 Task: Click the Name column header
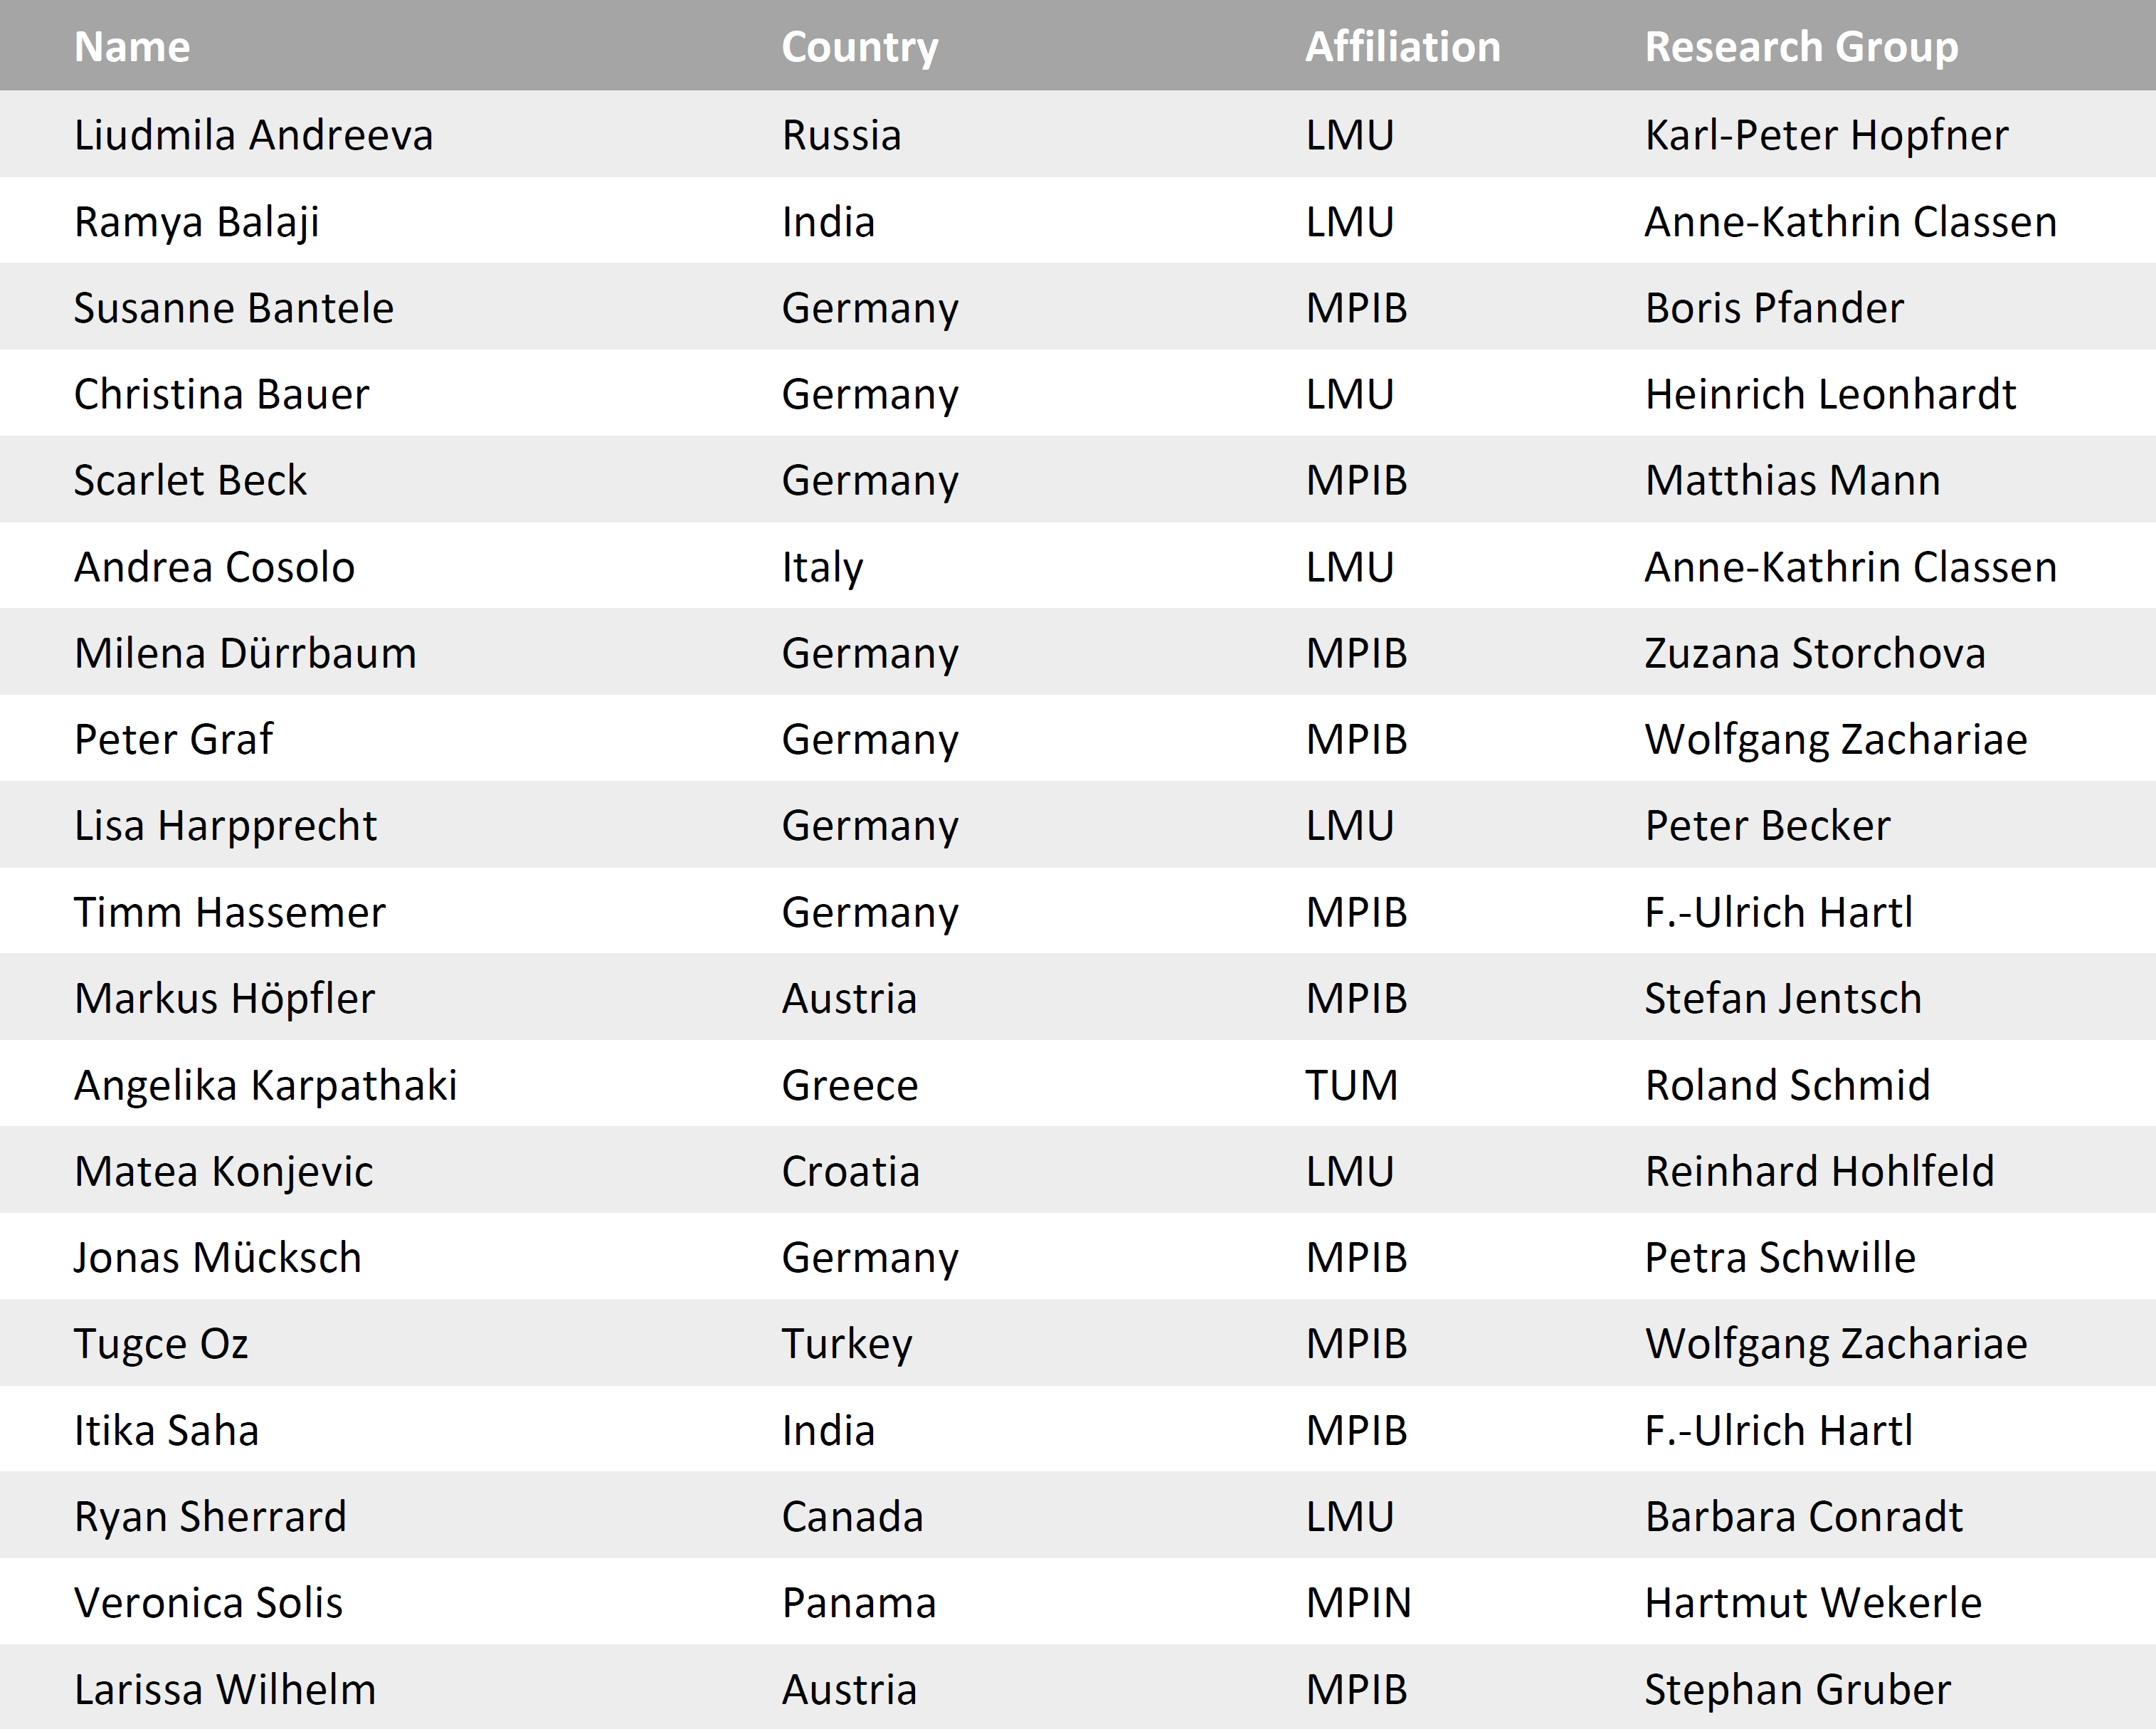click(132, 47)
